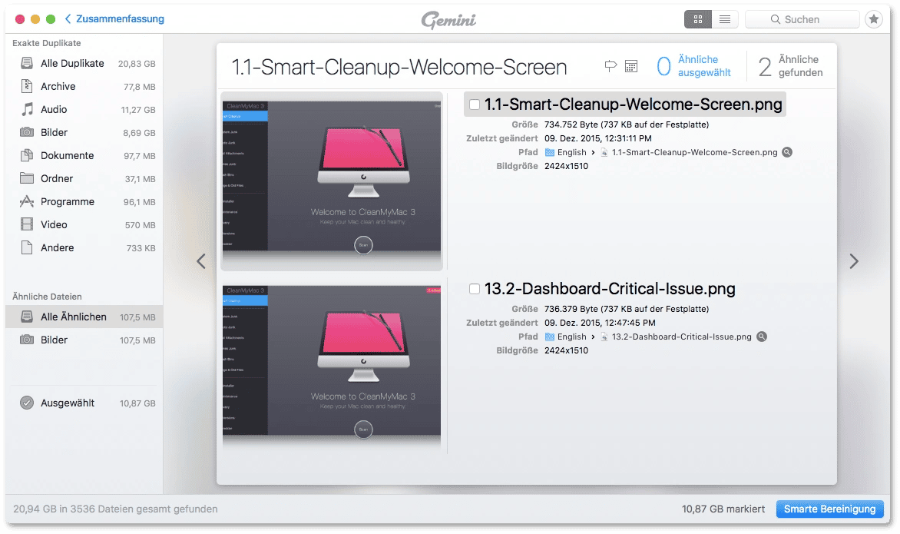The width and height of the screenshot is (900, 534).
Task: Click the 10,87 GB markiert status text
Action: click(x=723, y=509)
